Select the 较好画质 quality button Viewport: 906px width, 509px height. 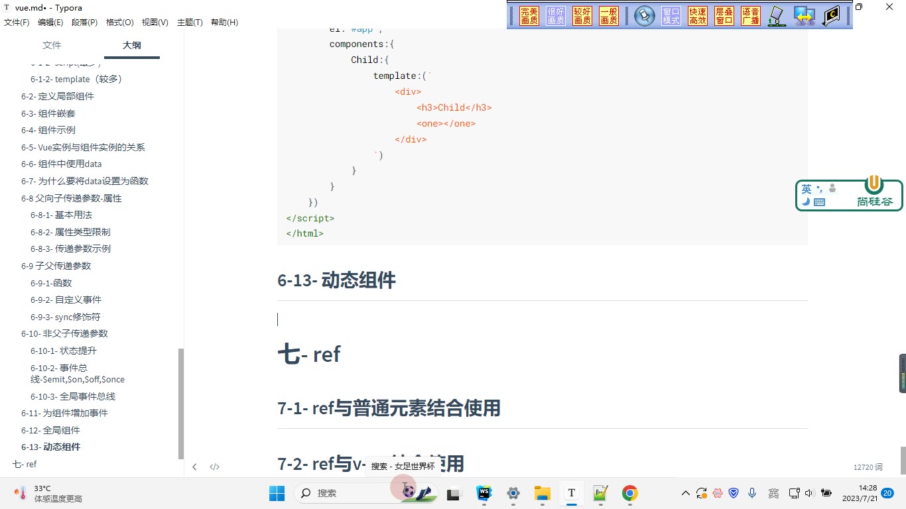coord(582,16)
